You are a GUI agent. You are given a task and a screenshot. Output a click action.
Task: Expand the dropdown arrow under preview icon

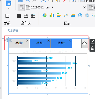click(x=9, y=9)
